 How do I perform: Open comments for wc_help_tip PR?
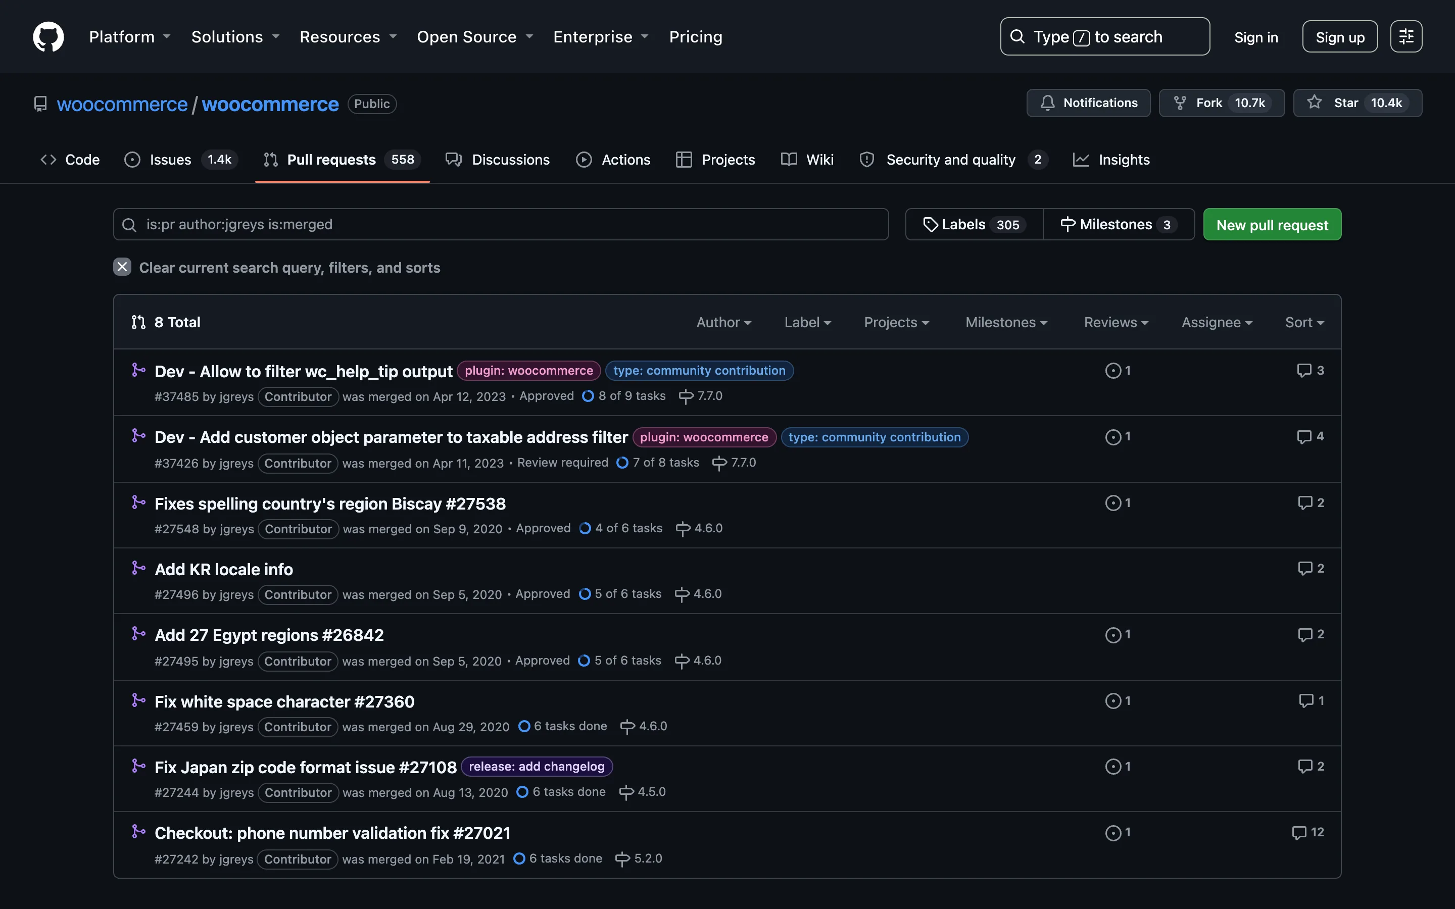pos(1310,370)
